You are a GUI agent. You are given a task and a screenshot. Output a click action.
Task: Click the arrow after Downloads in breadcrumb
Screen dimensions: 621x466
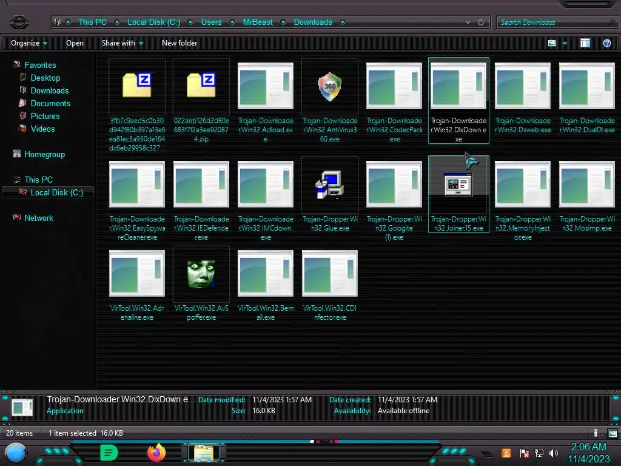pyautogui.click(x=343, y=22)
